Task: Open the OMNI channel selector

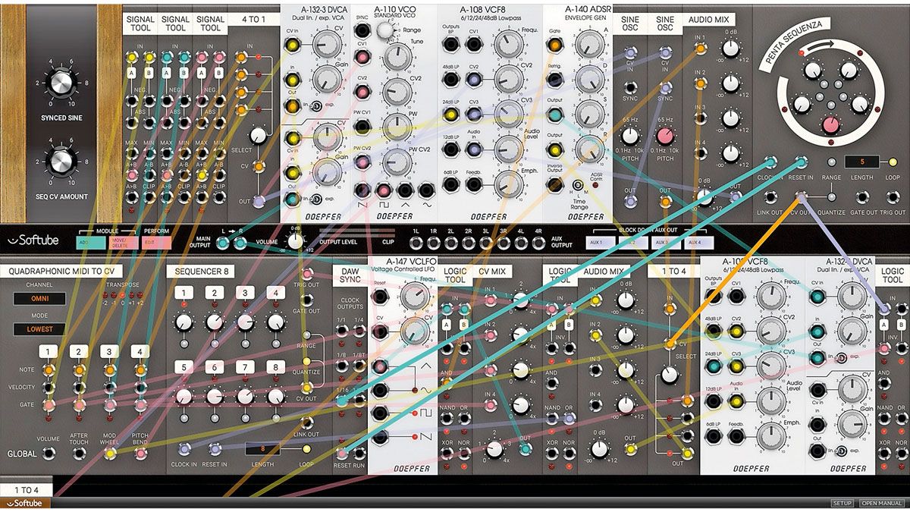Action: tap(39, 299)
